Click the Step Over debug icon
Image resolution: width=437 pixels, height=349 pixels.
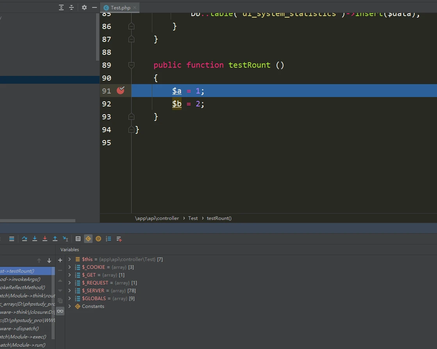(x=25, y=239)
